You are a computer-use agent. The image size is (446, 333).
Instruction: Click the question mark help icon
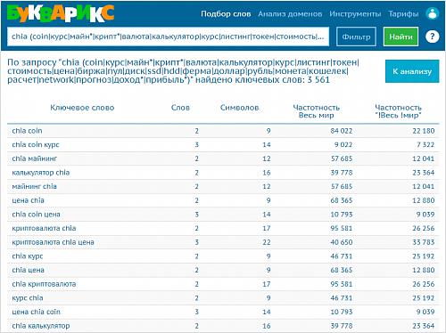point(432,37)
